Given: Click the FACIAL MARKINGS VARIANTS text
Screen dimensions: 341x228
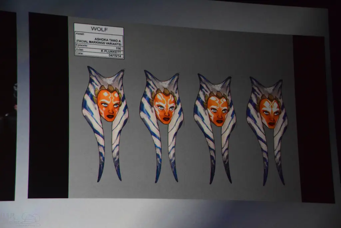Looking at the screenshot, I should click(99, 43).
